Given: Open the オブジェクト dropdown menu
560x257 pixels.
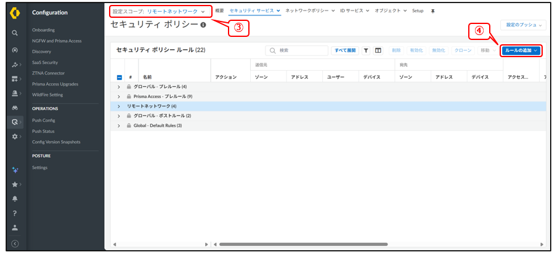Looking at the screenshot, I should click(x=391, y=10).
